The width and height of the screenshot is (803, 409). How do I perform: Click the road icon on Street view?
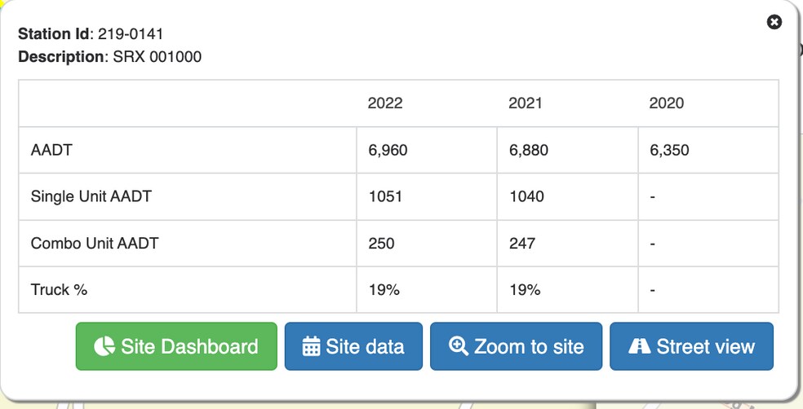tap(640, 346)
